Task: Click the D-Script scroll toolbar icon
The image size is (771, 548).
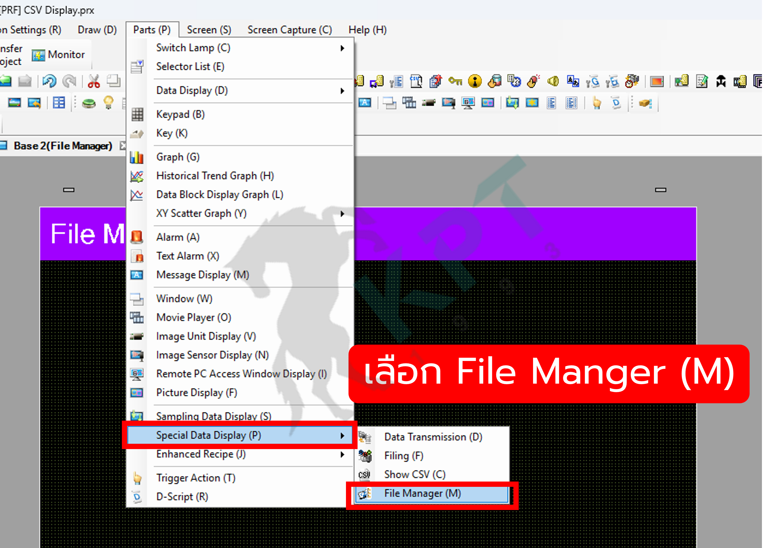Action: point(616,103)
